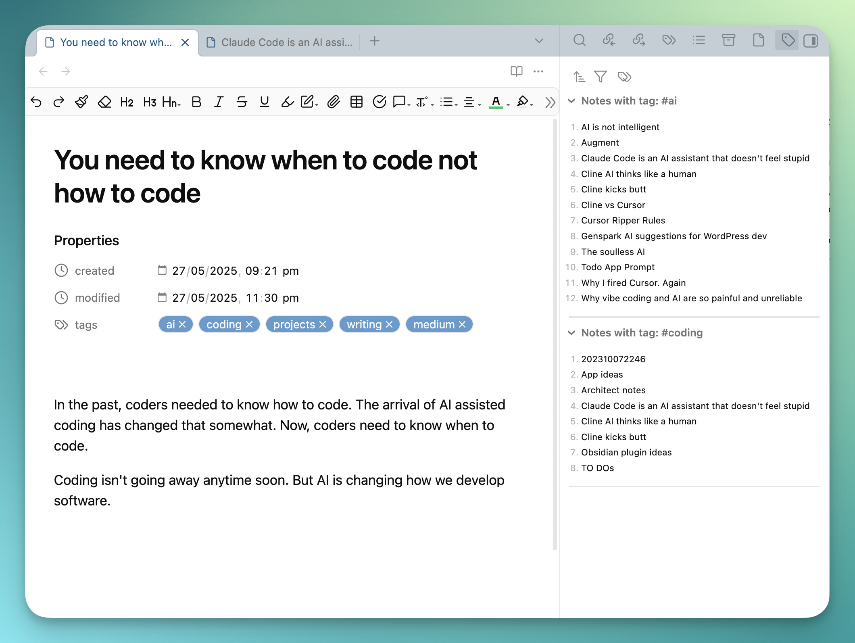The image size is (855, 643).
Task: Open the tab list dropdown chevron
Action: (x=539, y=41)
